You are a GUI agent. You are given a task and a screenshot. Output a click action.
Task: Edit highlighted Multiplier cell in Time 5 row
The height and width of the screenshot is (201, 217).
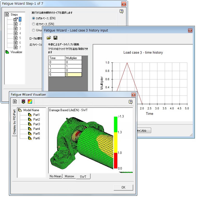[73, 74]
